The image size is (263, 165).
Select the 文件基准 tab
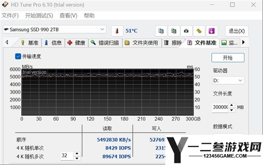(x=202, y=43)
